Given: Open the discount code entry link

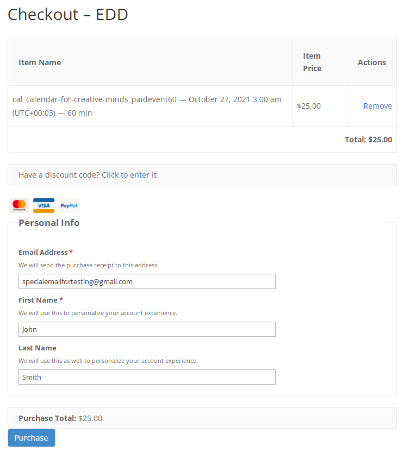Looking at the screenshot, I should [x=129, y=175].
